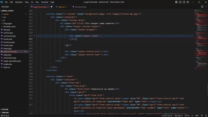Open the Run menu

[37, 2]
